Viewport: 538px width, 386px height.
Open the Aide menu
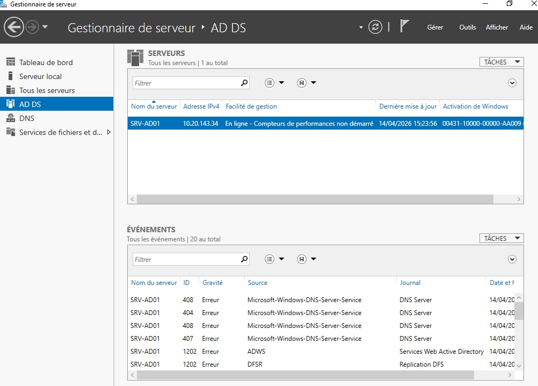(526, 27)
